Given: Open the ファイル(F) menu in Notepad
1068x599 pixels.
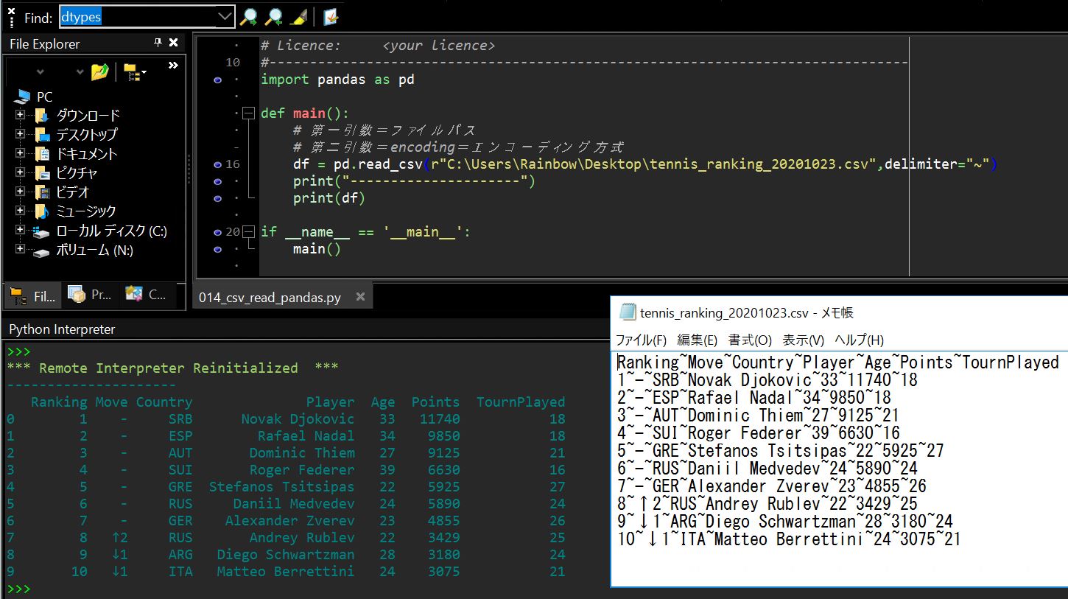Looking at the screenshot, I should [641, 340].
